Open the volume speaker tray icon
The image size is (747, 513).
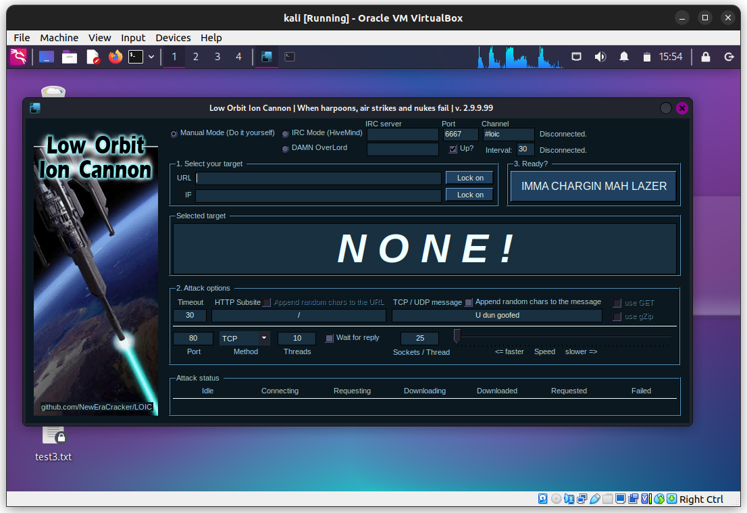(x=600, y=57)
